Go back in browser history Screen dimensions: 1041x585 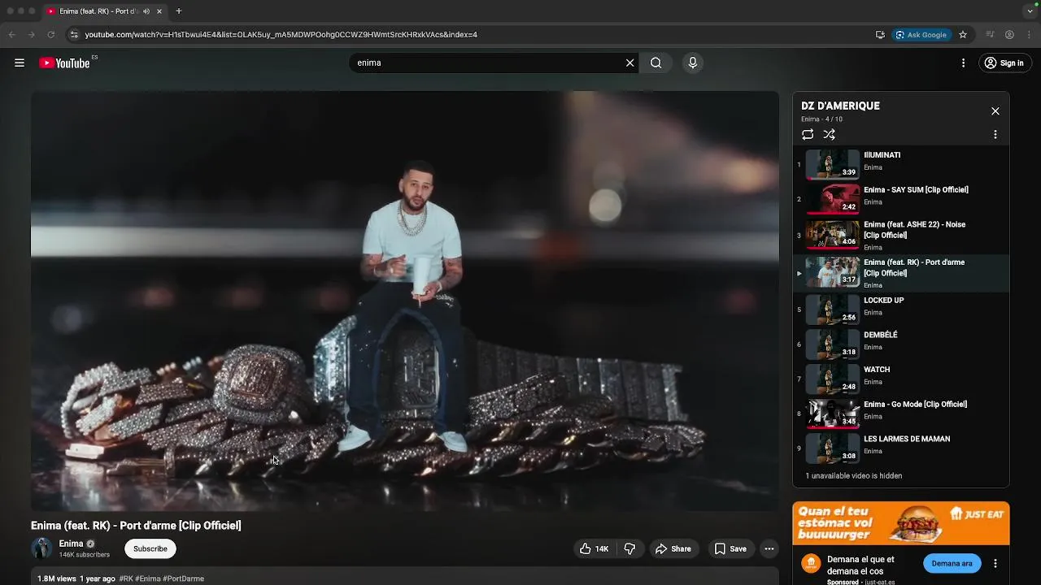click(x=11, y=35)
